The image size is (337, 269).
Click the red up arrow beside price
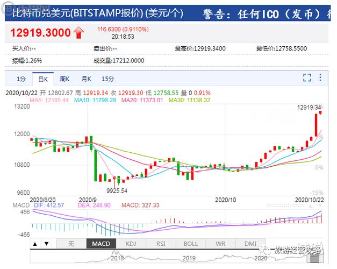click(79, 33)
